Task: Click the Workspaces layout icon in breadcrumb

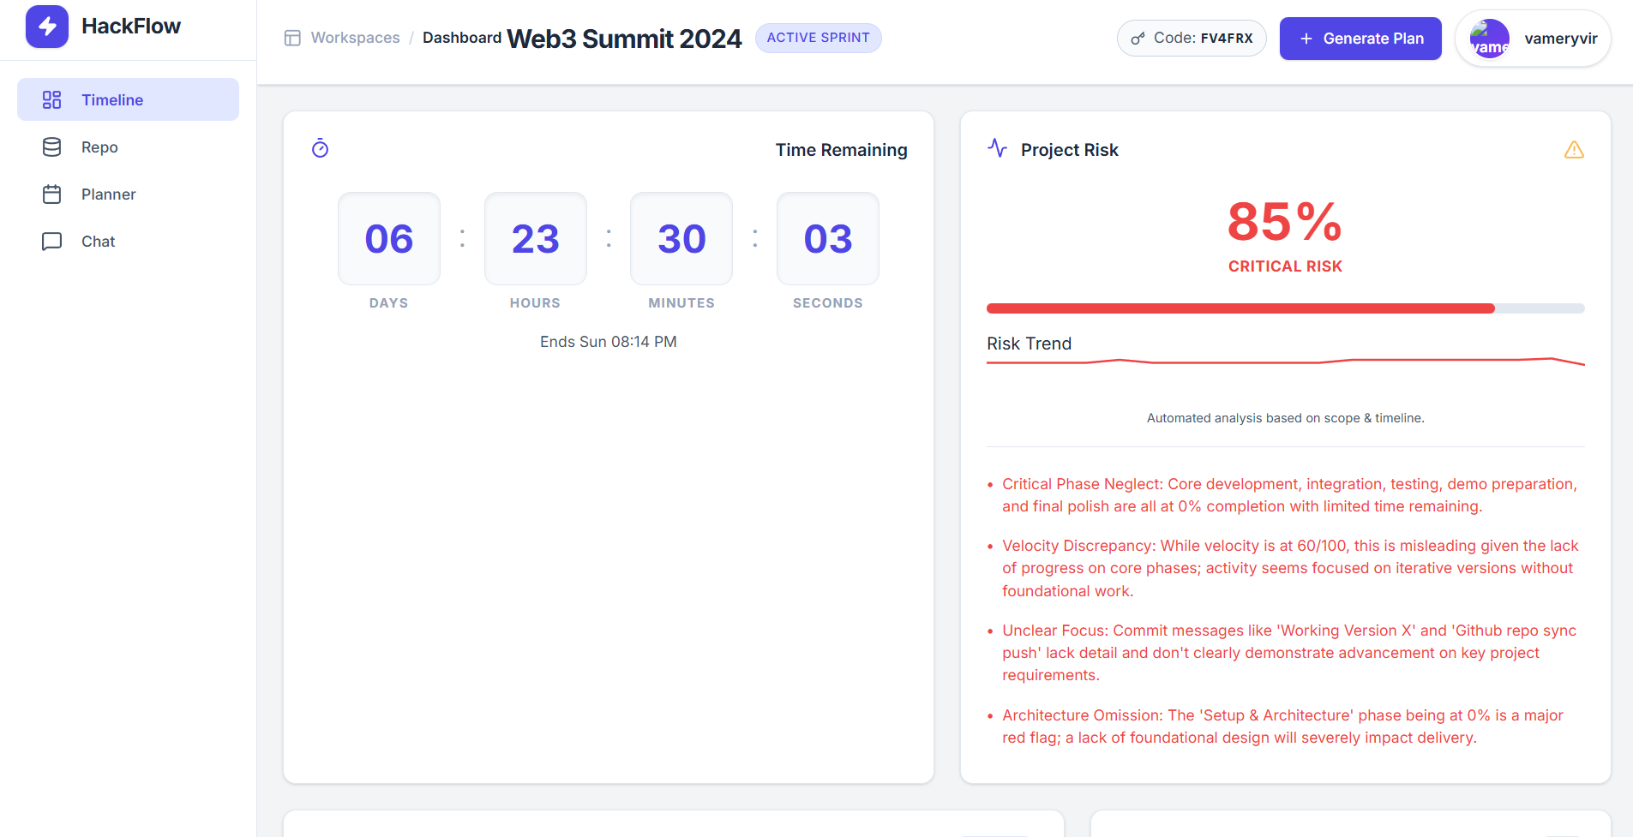Action: coord(292,38)
